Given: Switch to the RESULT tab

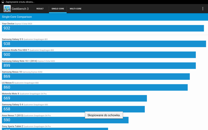Looking at the screenshot, I should point(40,9).
